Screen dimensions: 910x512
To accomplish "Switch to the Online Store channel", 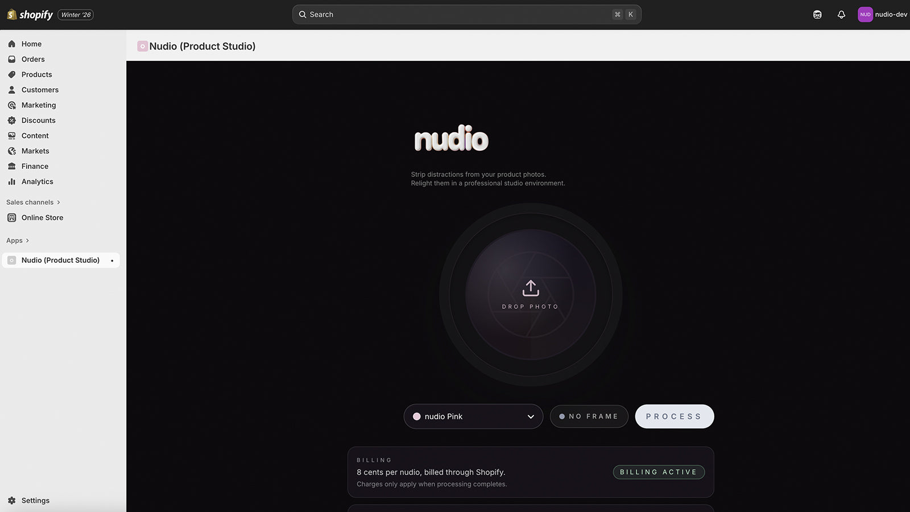I will coord(42,217).
